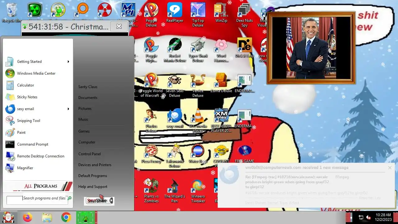Open Default Programs from Start menu
The image size is (398, 224).
click(x=93, y=176)
